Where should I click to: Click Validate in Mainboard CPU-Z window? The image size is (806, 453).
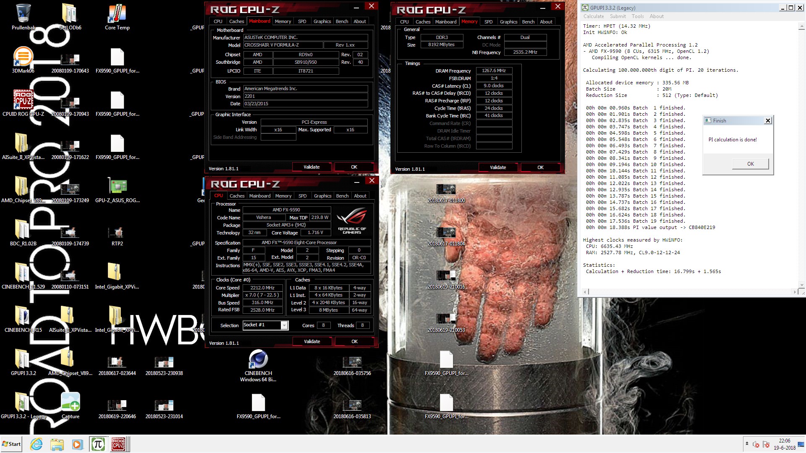(x=311, y=167)
